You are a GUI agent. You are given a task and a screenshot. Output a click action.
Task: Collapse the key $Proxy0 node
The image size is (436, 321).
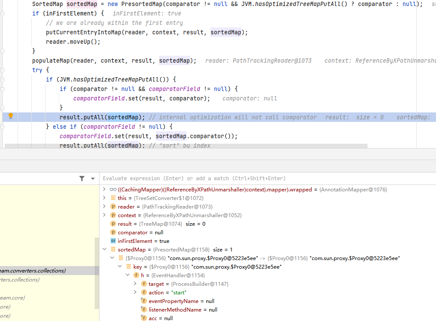pos(120,266)
